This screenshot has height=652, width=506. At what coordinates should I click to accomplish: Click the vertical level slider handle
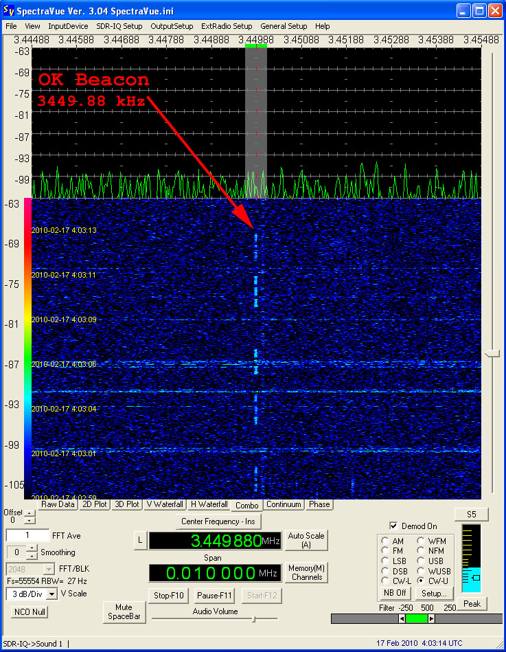(492, 353)
